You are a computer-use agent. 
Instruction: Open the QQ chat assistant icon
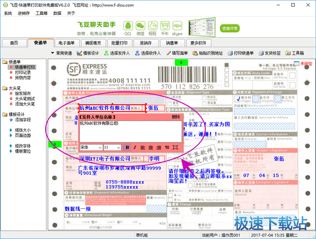tap(128, 26)
